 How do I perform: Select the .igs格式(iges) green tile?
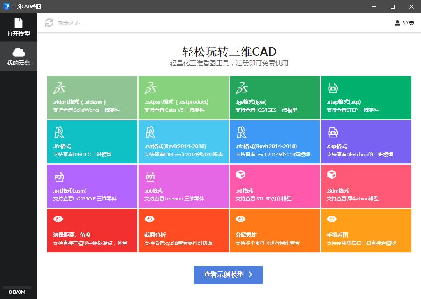274,98
